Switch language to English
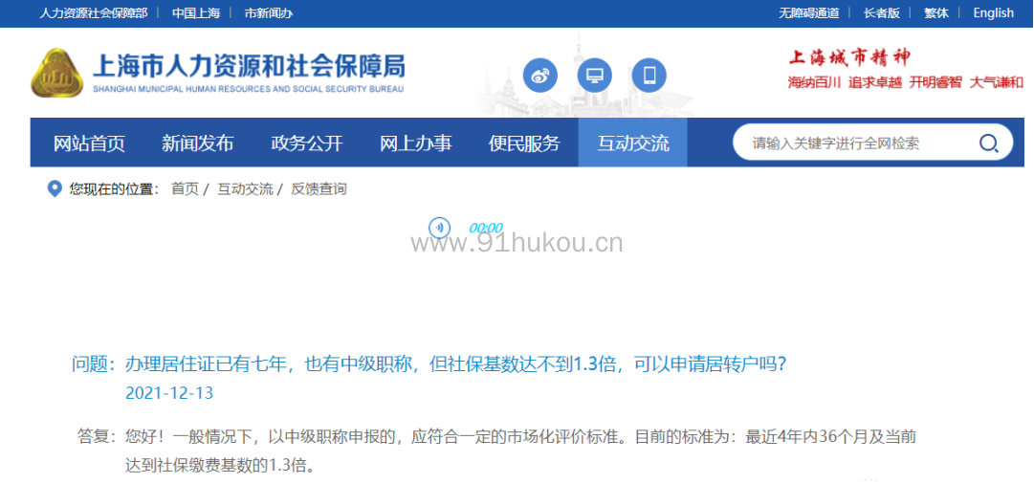1034x484 pixels. (x=993, y=13)
